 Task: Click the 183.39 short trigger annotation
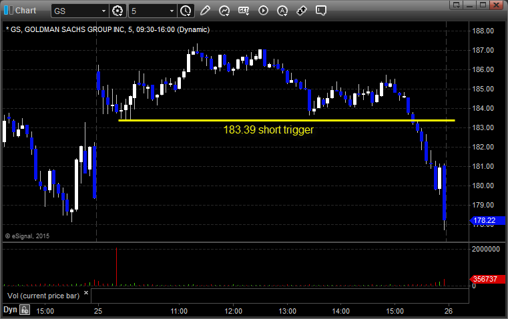pos(268,130)
